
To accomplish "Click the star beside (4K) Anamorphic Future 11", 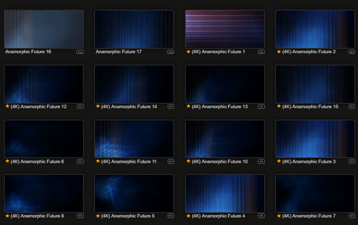I will (x=98, y=161).
